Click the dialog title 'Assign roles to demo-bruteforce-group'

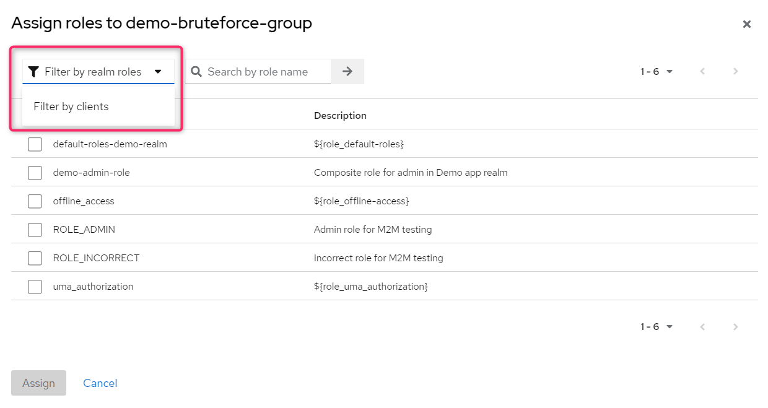162,24
